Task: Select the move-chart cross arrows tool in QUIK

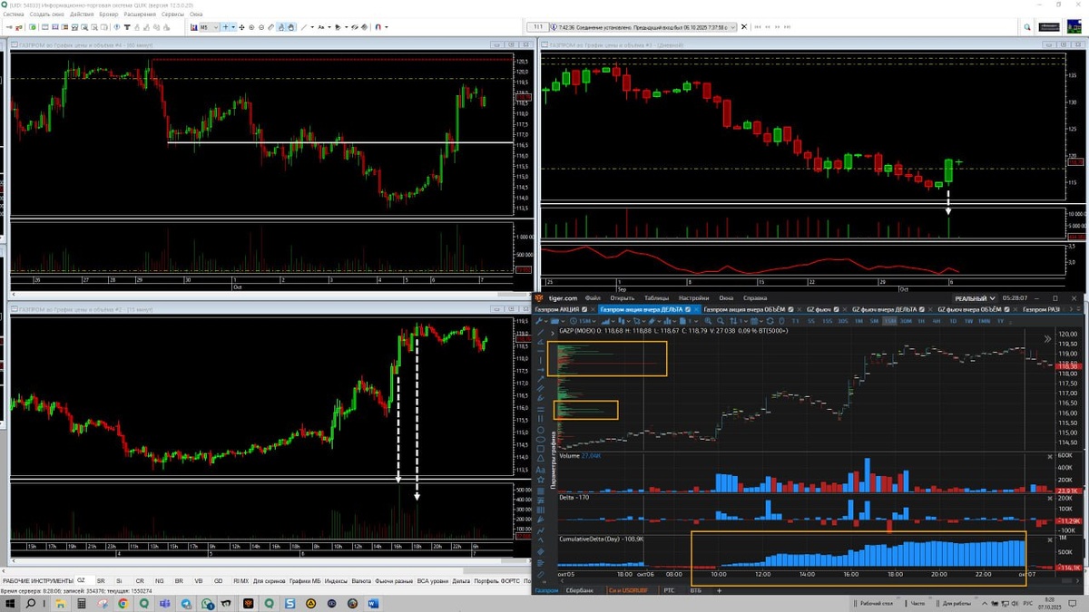Action: (x=241, y=27)
